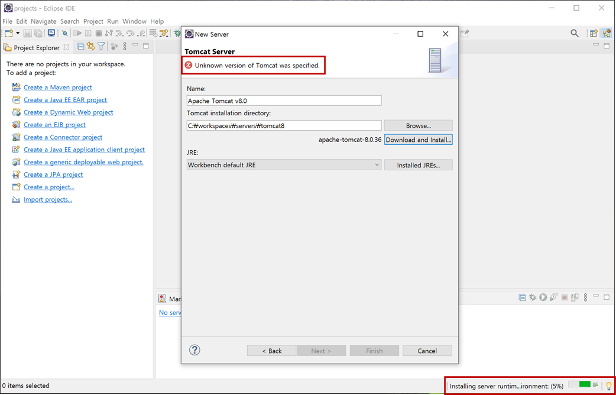Viewport: 616px width, 395px height.
Task: Open the Terminal toolbar icon
Action: (x=51, y=33)
